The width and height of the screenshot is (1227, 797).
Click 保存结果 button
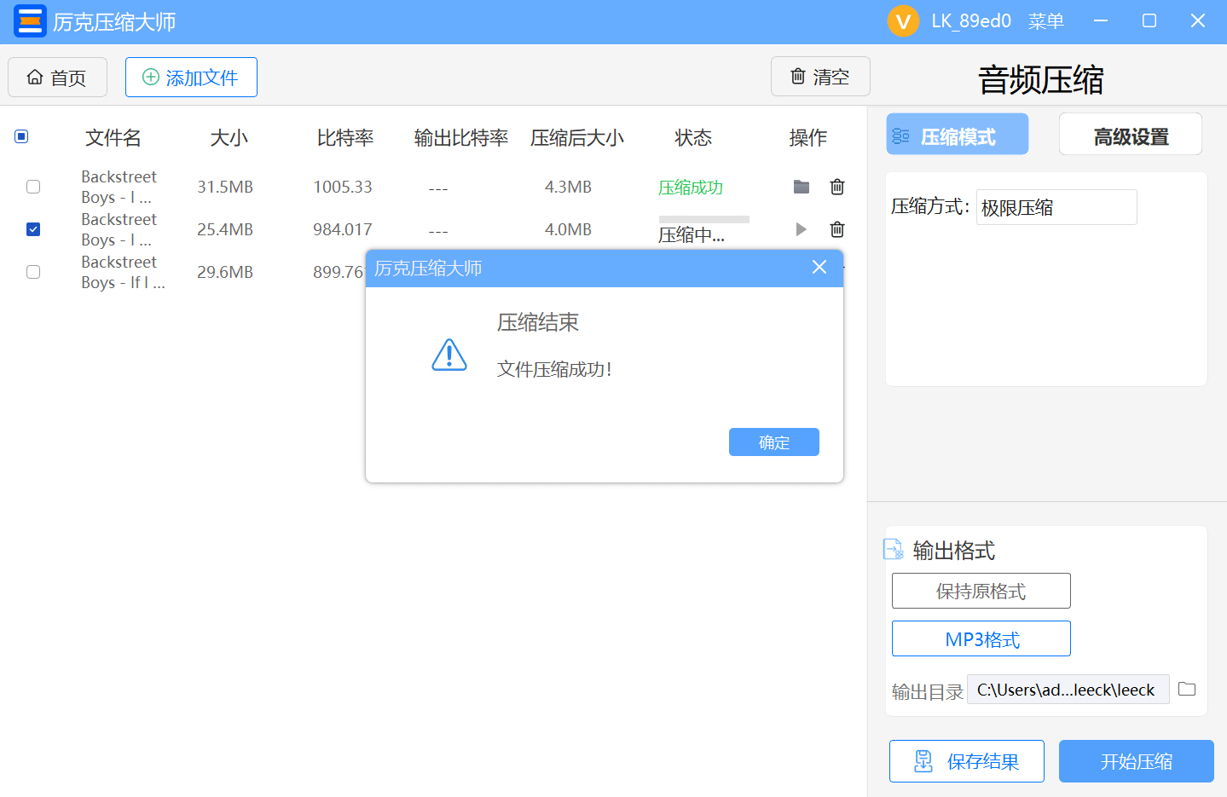(967, 761)
